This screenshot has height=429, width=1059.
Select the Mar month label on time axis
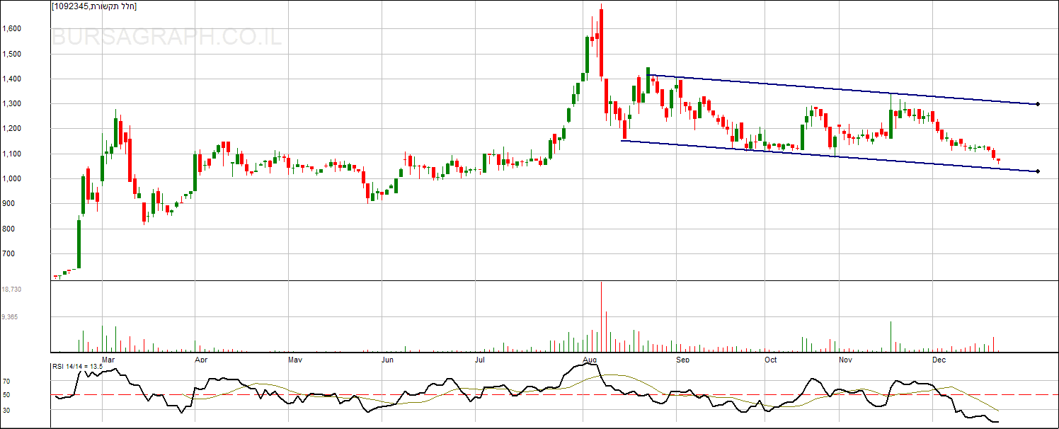coord(108,360)
